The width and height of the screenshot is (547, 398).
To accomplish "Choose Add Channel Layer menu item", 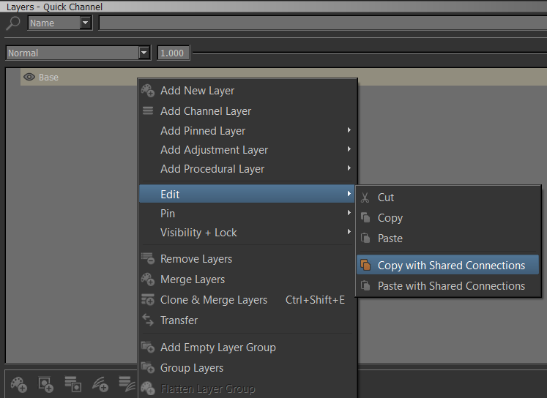I will tap(206, 111).
